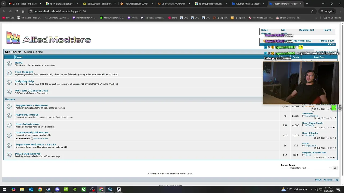Click the browser Back arrow
The image size is (344, 193).
4,11
